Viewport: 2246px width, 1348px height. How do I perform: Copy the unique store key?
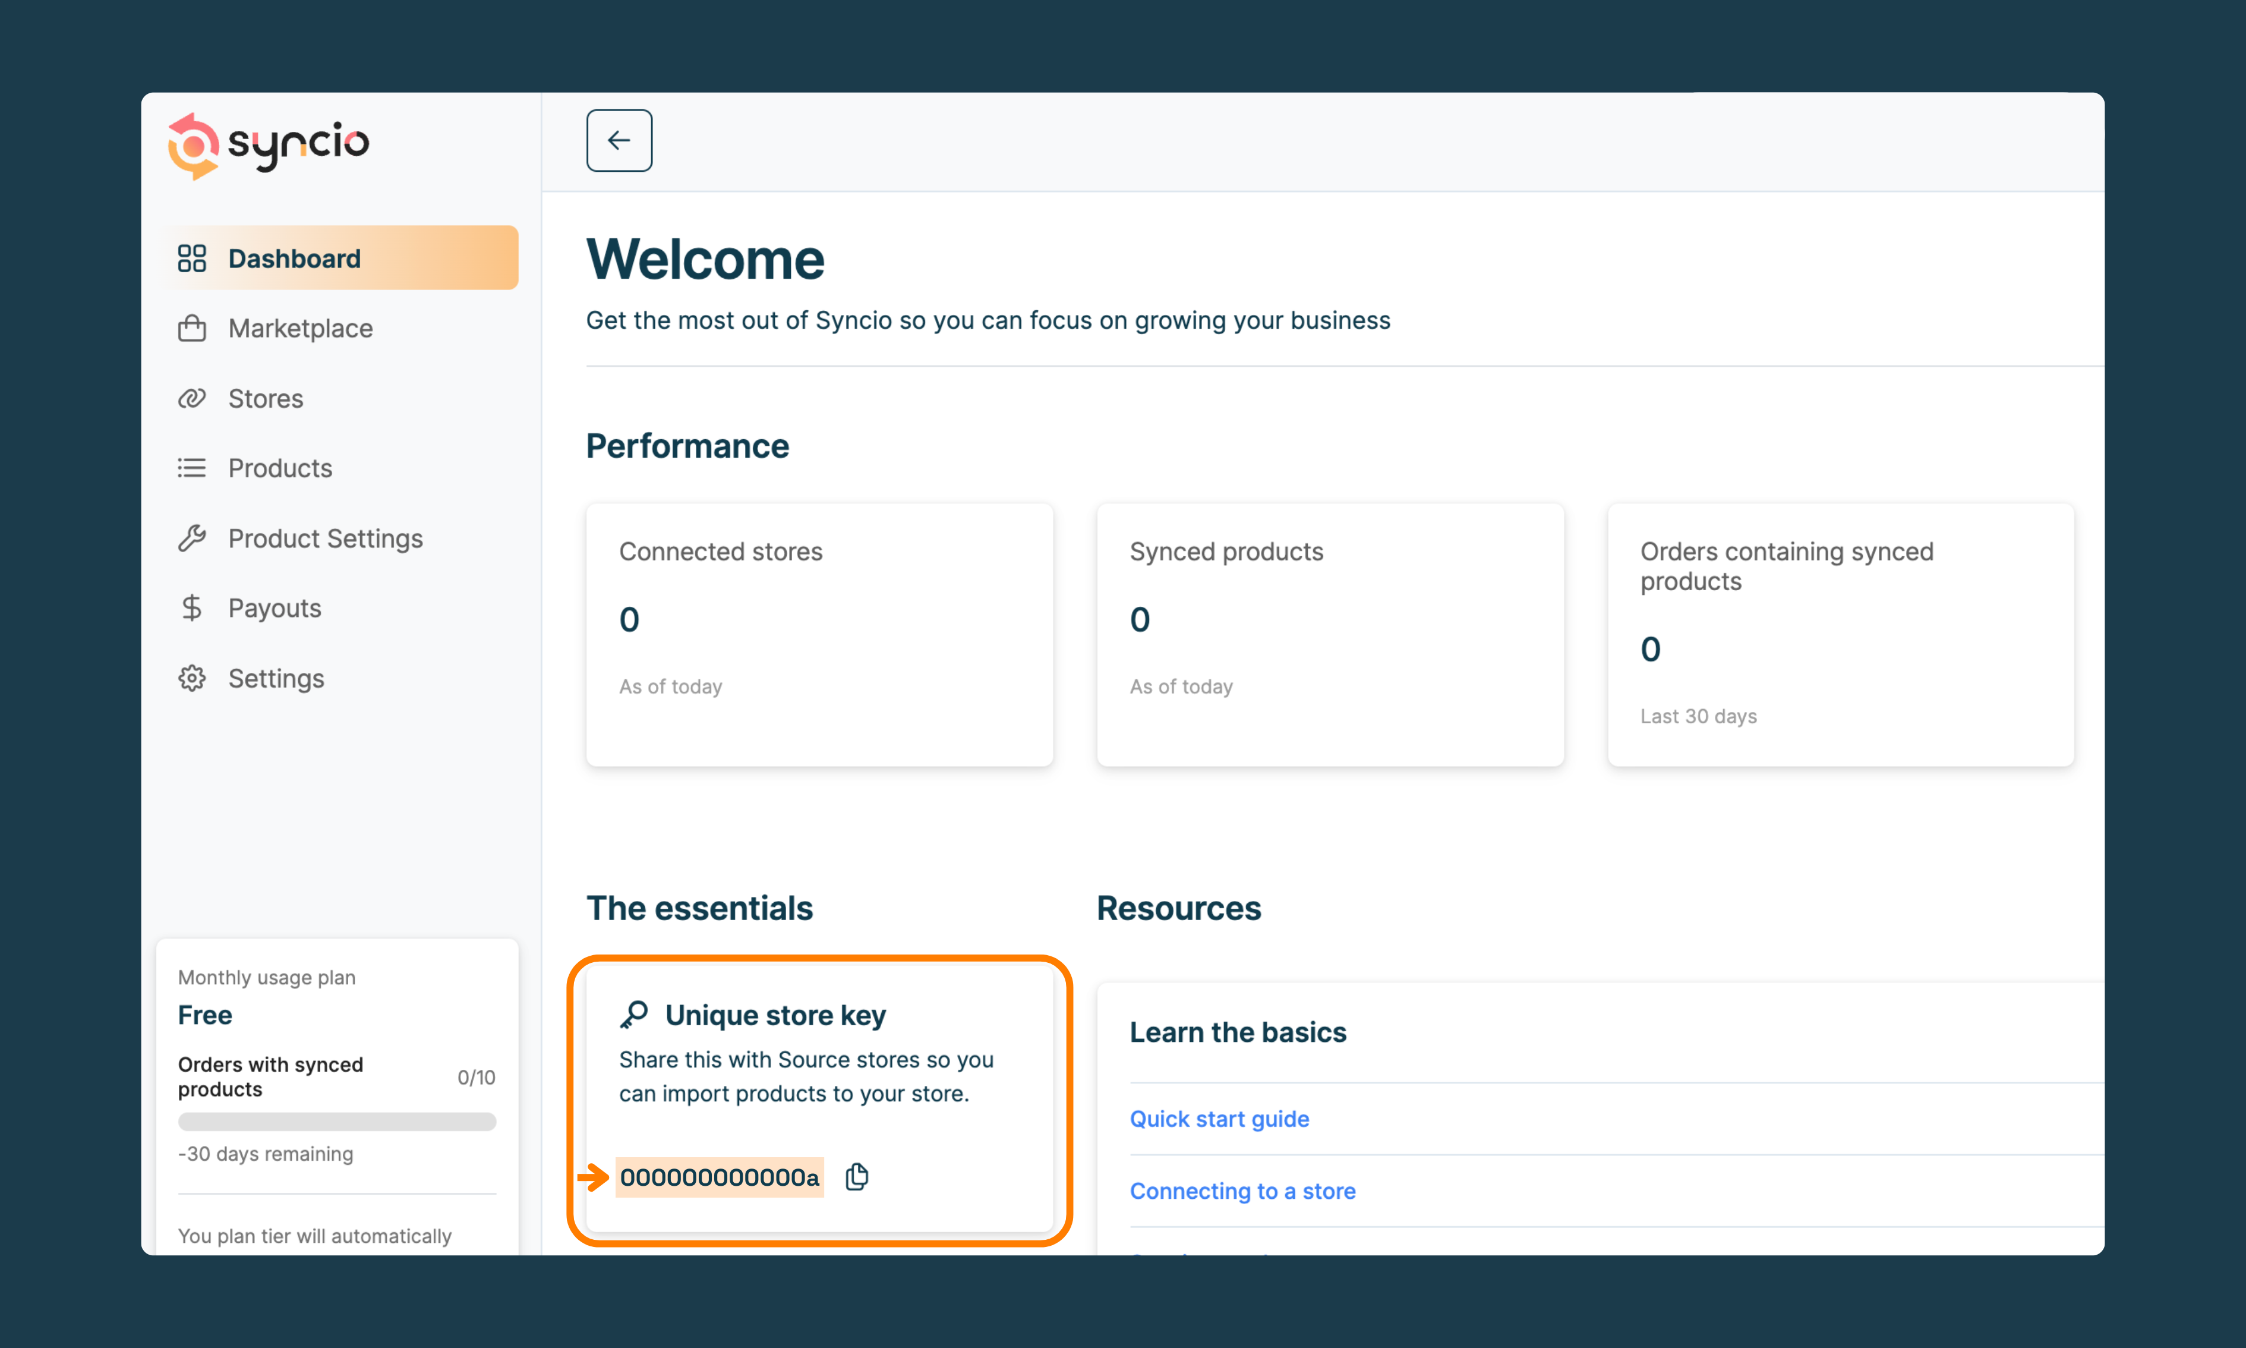coord(856,1176)
